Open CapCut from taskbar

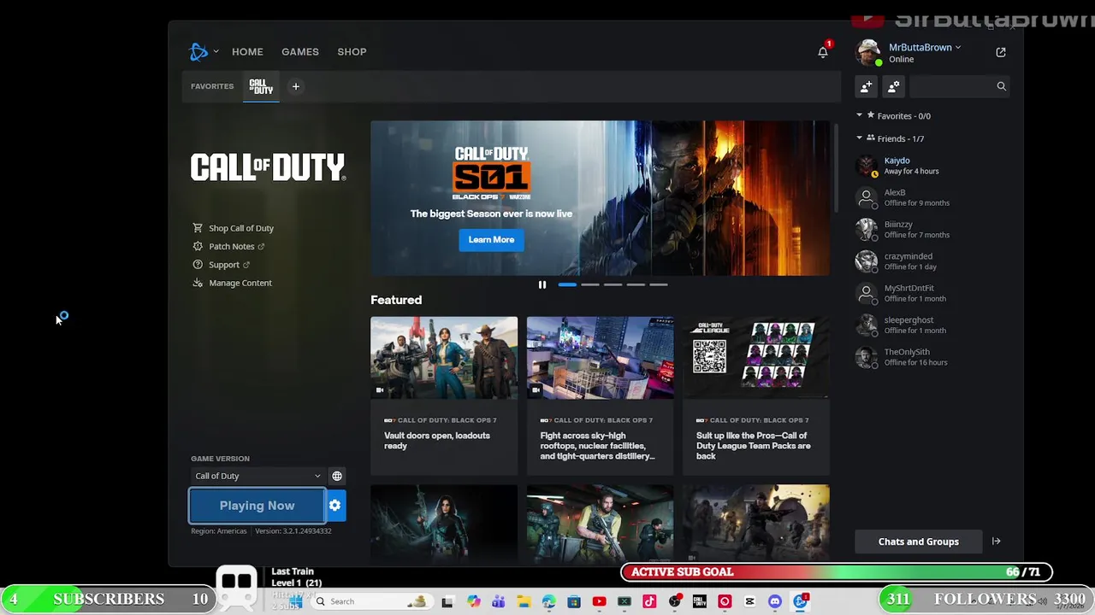tap(749, 601)
